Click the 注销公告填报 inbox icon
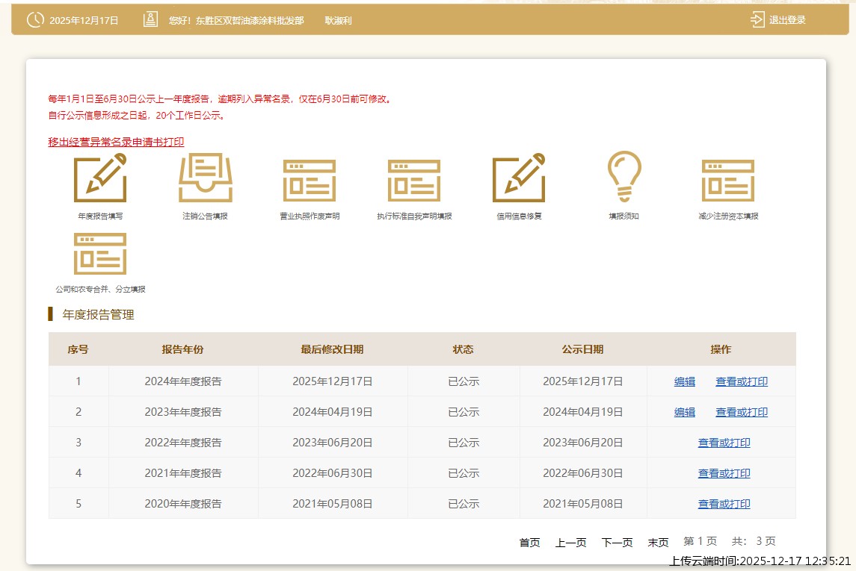 coord(205,178)
